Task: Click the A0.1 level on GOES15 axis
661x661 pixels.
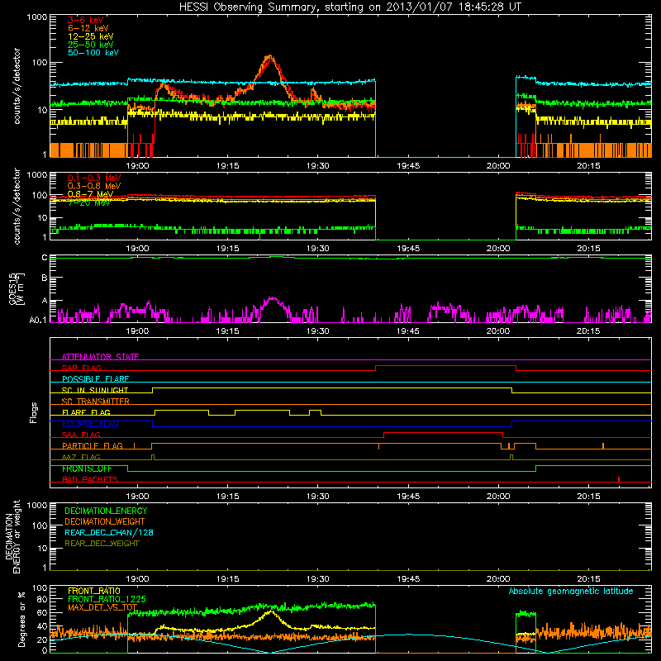Action: [x=38, y=321]
